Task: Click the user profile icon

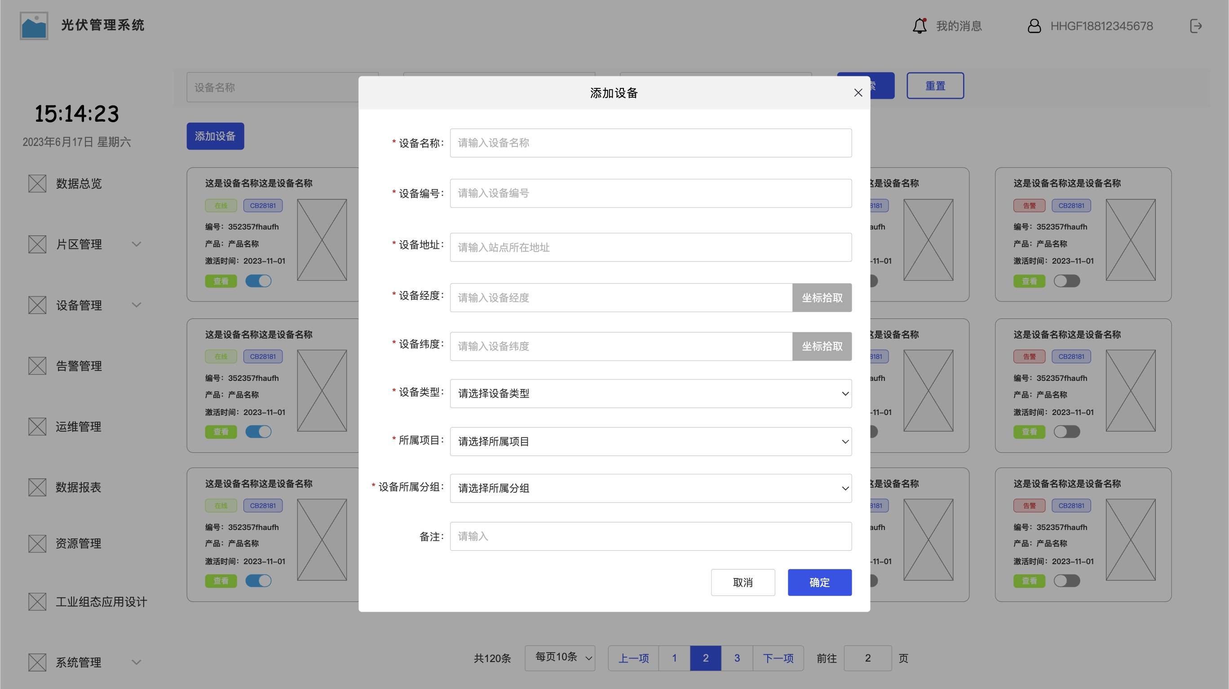Action: pyautogui.click(x=1034, y=26)
